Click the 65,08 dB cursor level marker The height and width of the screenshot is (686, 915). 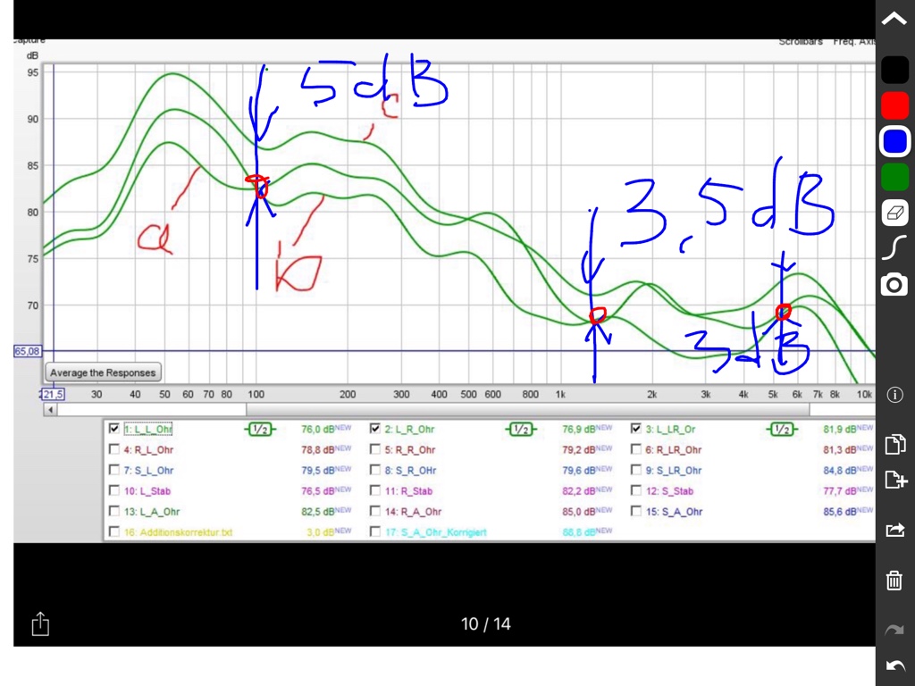point(28,351)
